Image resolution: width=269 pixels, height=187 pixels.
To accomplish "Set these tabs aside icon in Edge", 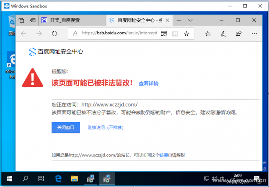I will [33, 20].
